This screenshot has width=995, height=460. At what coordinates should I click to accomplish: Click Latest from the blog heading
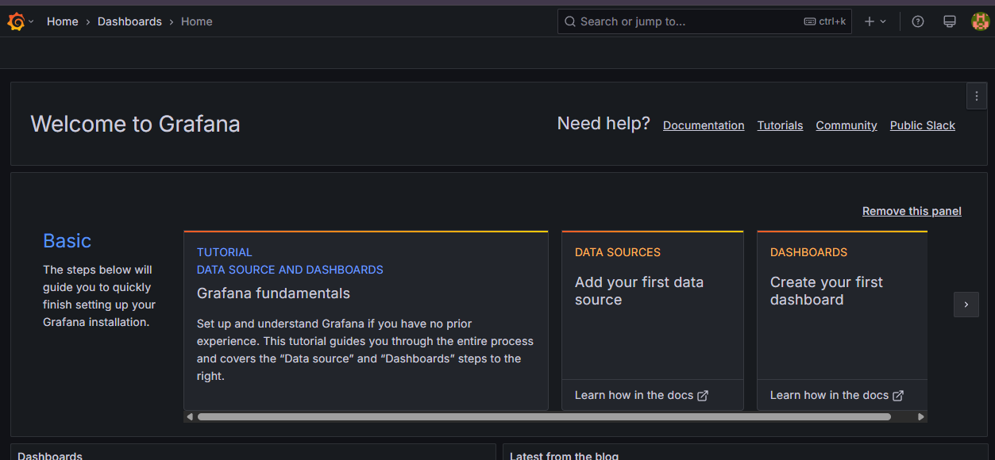tap(564, 456)
